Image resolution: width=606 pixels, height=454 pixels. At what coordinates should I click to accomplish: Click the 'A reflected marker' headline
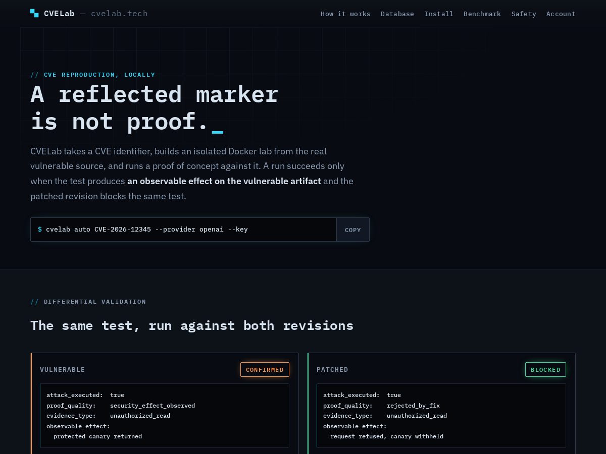(154, 94)
